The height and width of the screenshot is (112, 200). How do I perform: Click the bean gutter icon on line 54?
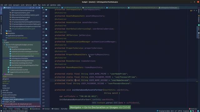point(46,61)
